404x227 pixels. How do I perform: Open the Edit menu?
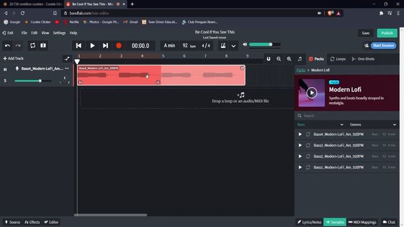34,33
